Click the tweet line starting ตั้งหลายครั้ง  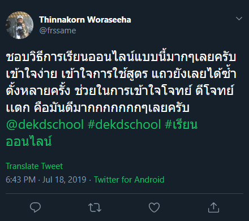click(120, 90)
